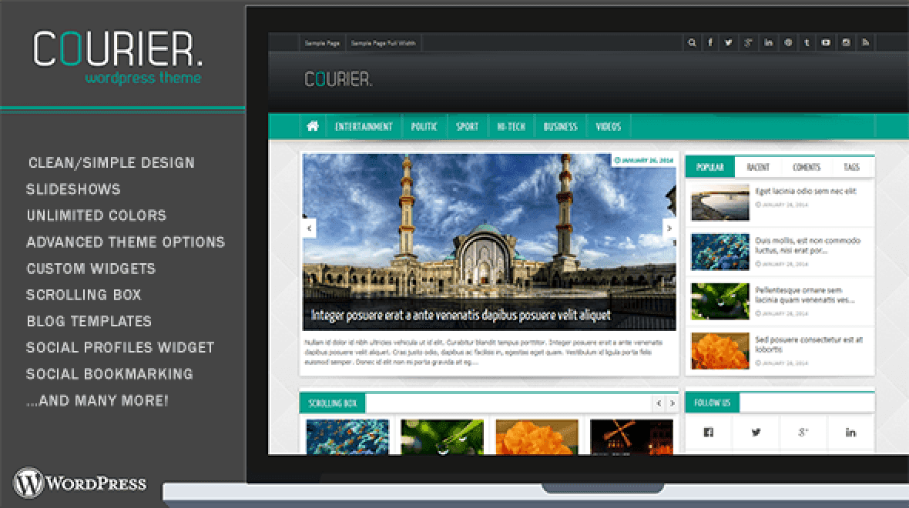This screenshot has width=909, height=508.
Task: Show the next slide with the right arrow
Action: tap(669, 228)
